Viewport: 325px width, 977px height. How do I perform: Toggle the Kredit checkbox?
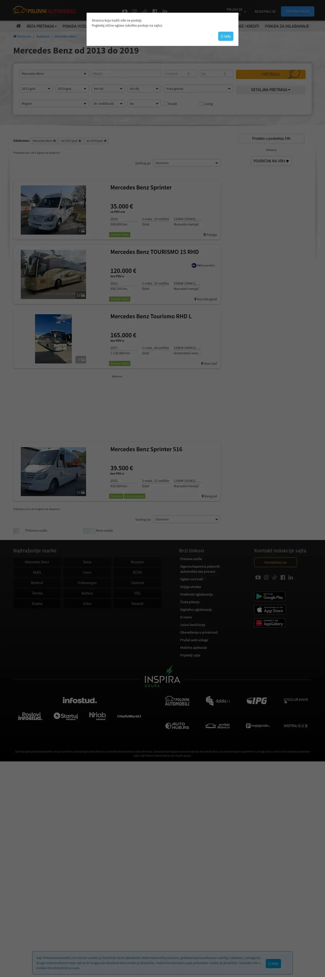pyautogui.click(x=165, y=103)
